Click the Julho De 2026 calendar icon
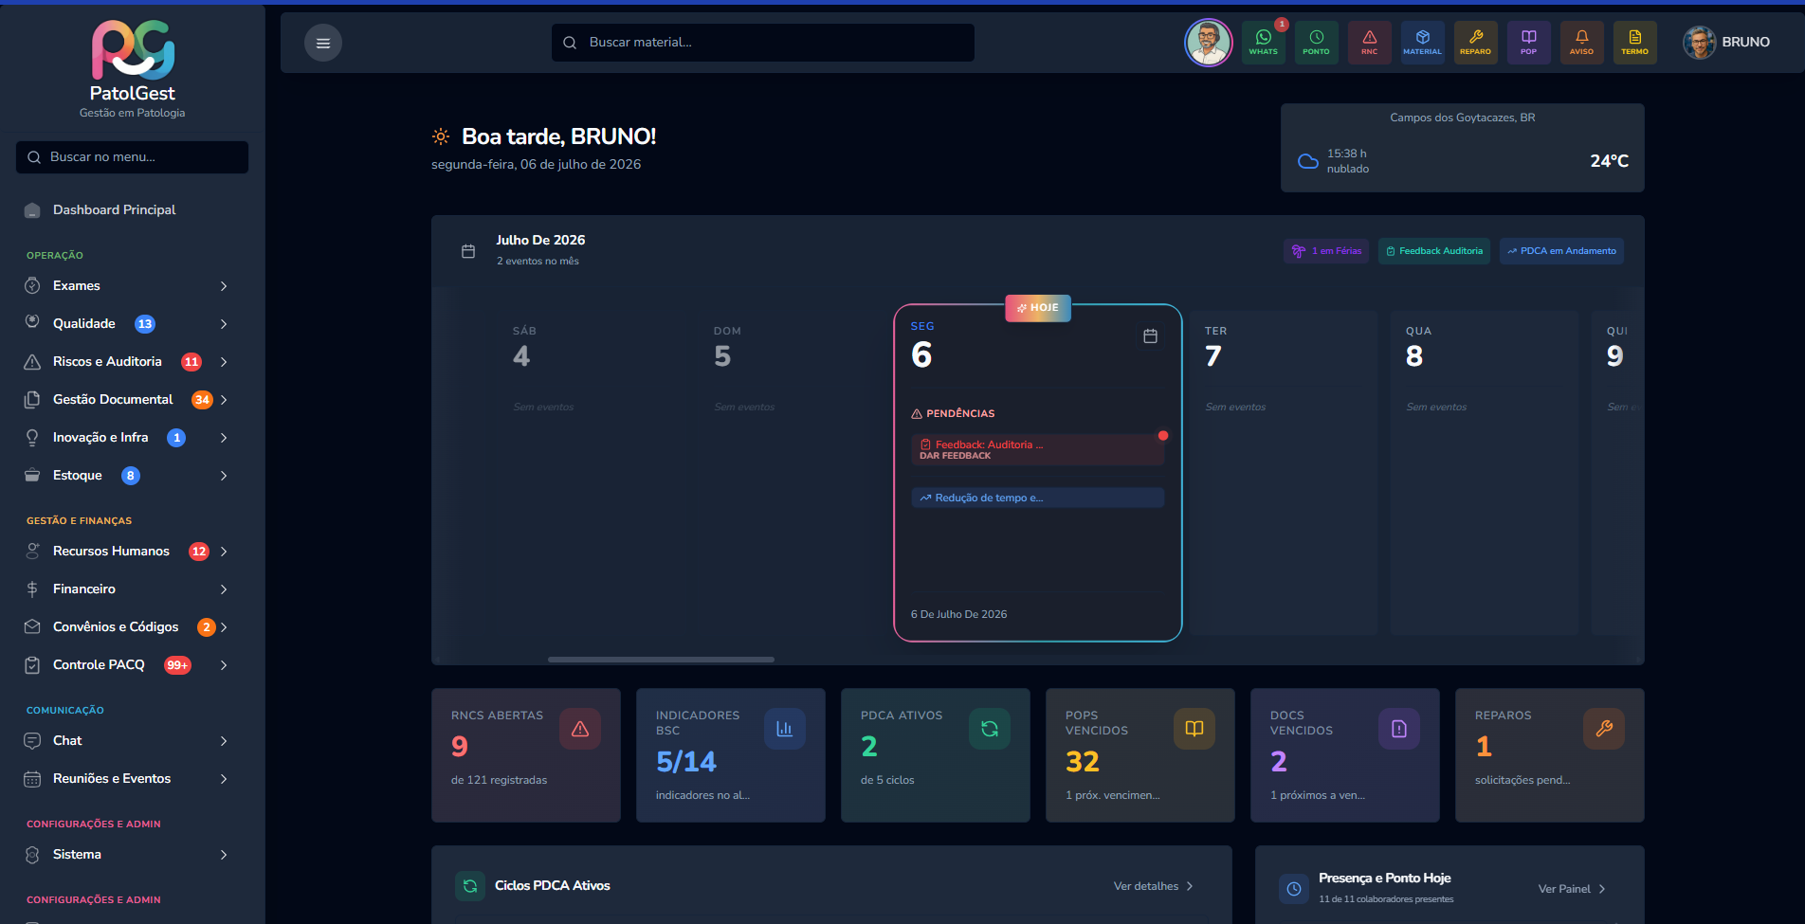Viewport: 1805px width, 924px height. point(468,251)
